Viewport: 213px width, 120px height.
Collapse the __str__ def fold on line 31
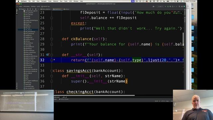(x=52, y=55)
